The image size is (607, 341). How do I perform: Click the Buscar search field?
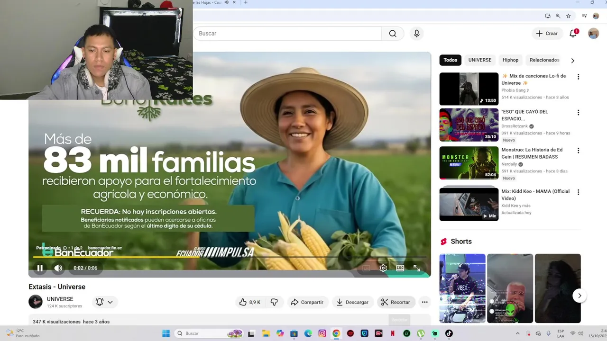pyautogui.click(x=287, y=34)
